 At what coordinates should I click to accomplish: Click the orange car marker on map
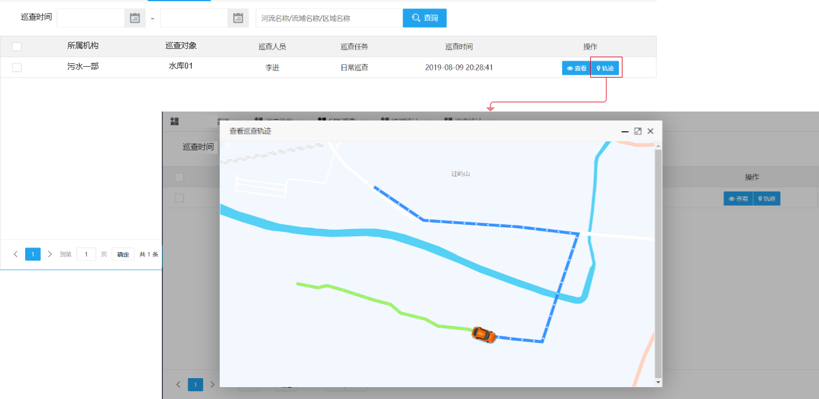click(x=483, y=335)
